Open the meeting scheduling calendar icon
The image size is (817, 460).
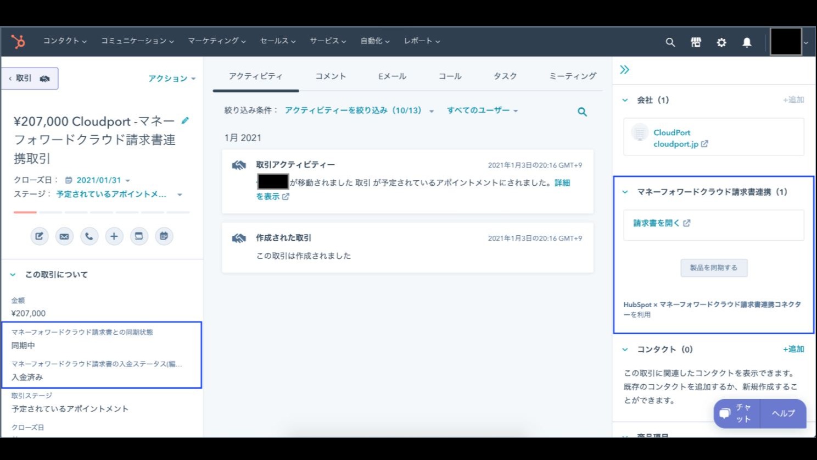click(164, 236)
